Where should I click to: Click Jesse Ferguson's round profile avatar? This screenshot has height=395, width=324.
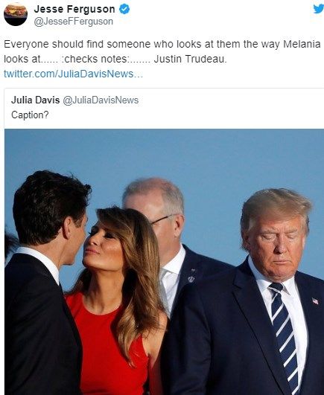[x=16, y=14]
